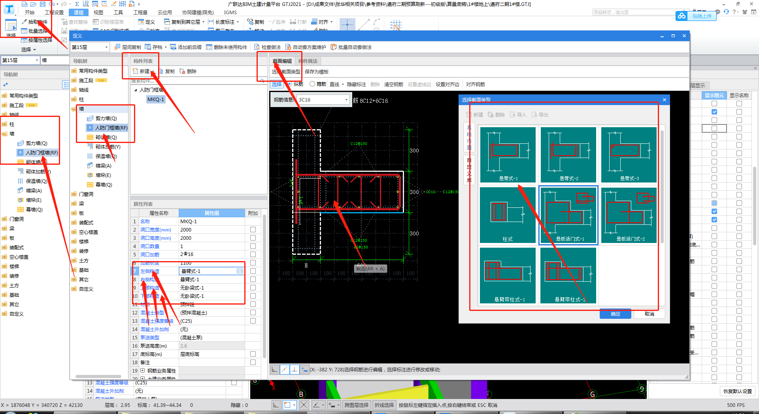Click the 按属性选择 ribbon item
This screenshot has height=414, width=759.
37,40
